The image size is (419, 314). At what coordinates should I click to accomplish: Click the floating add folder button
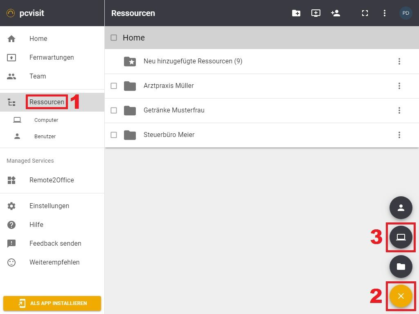(401, 267)
